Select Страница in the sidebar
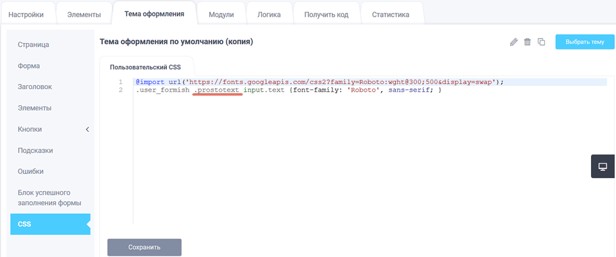616x257 pixels. pyautogui.click(x=33, y=45)
